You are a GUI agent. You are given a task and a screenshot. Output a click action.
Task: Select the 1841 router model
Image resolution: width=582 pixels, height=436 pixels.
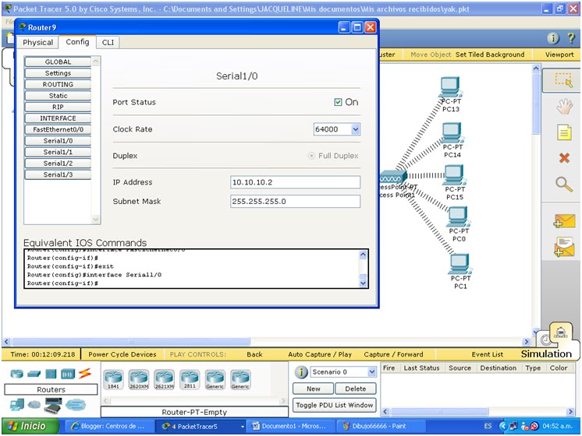[113, 380]
